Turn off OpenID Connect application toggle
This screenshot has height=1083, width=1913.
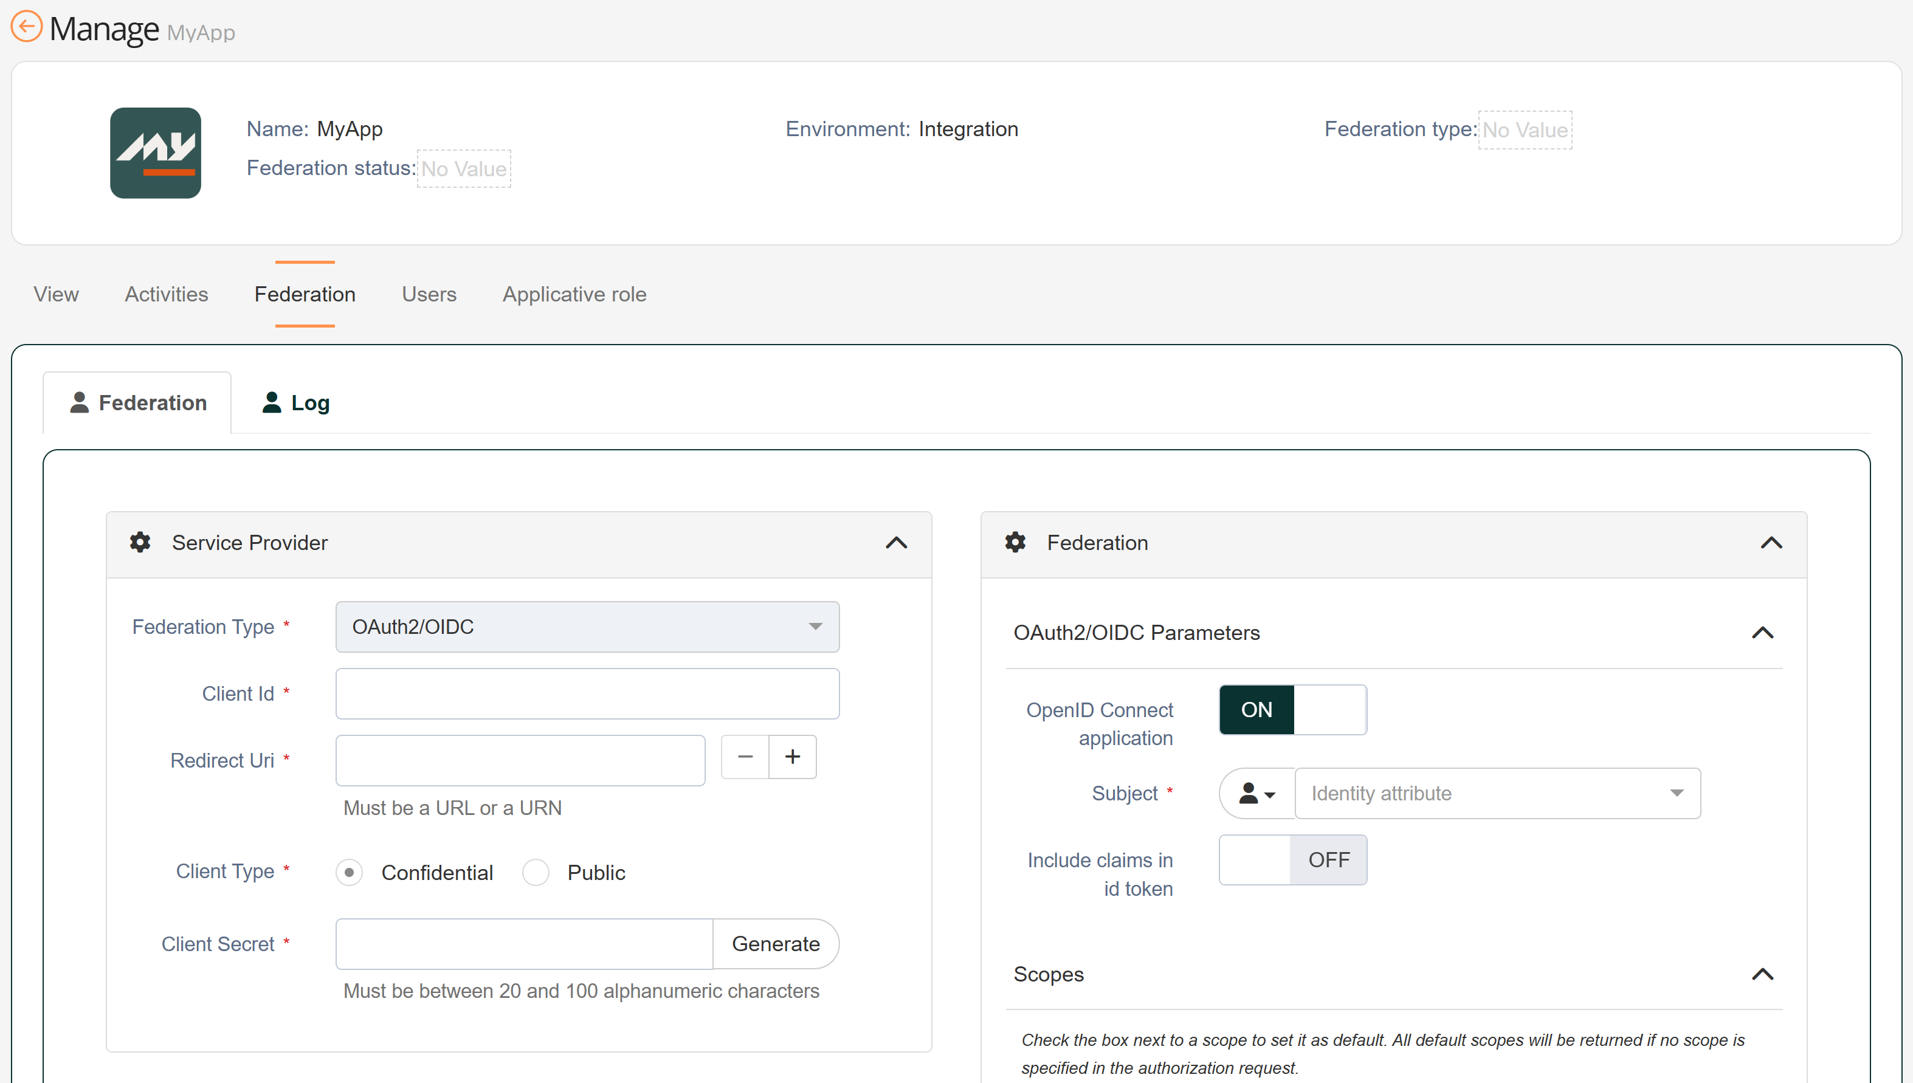click(1292, 710)
